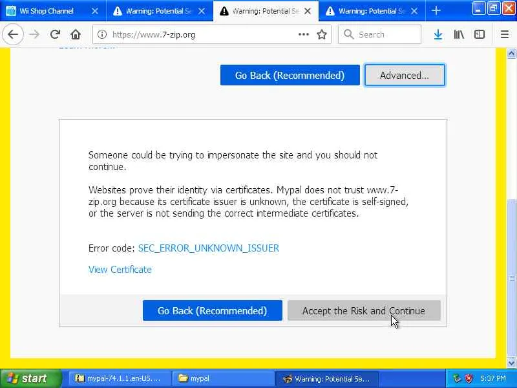Reload the current page
Viewport: 517px width, 388px height.
click(x=55, y=34)
